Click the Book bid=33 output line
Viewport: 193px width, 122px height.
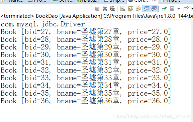coord(86,78)
